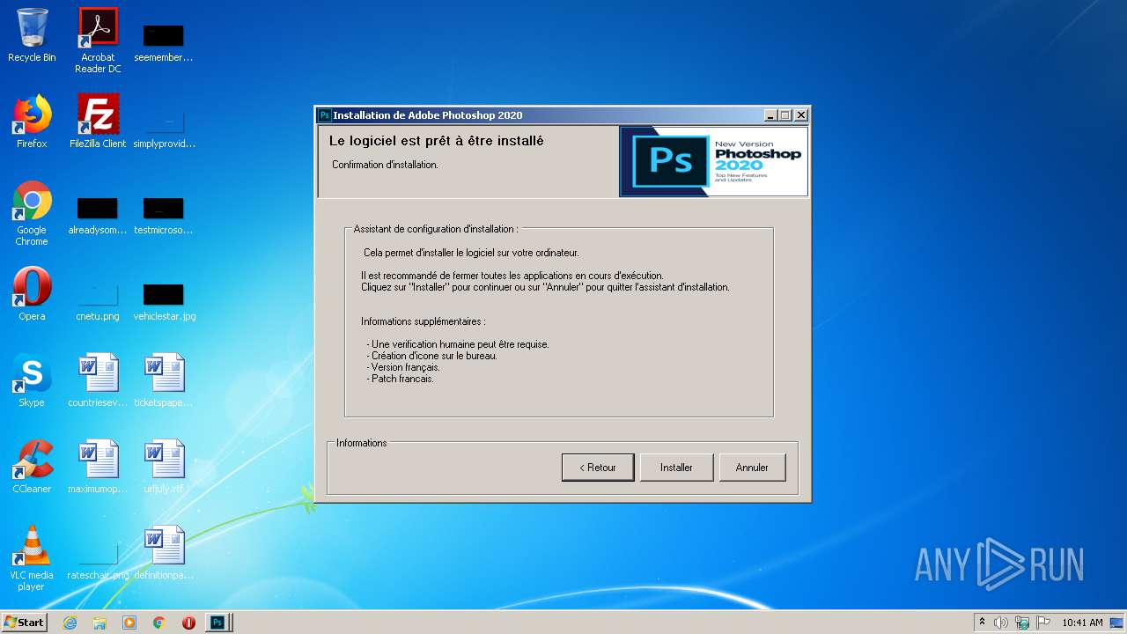Click 'Création d'icone sur le bureau' line
This screenshot has width=1127, height=634.
(432, 356)
